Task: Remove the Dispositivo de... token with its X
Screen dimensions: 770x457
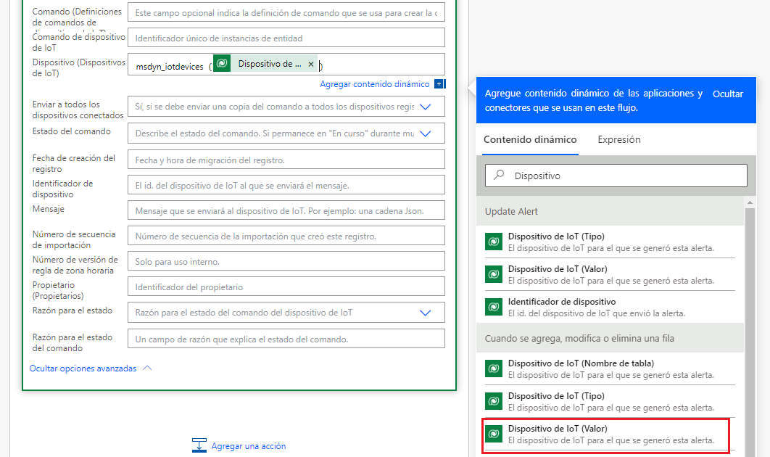Action: tap(311, 64)
